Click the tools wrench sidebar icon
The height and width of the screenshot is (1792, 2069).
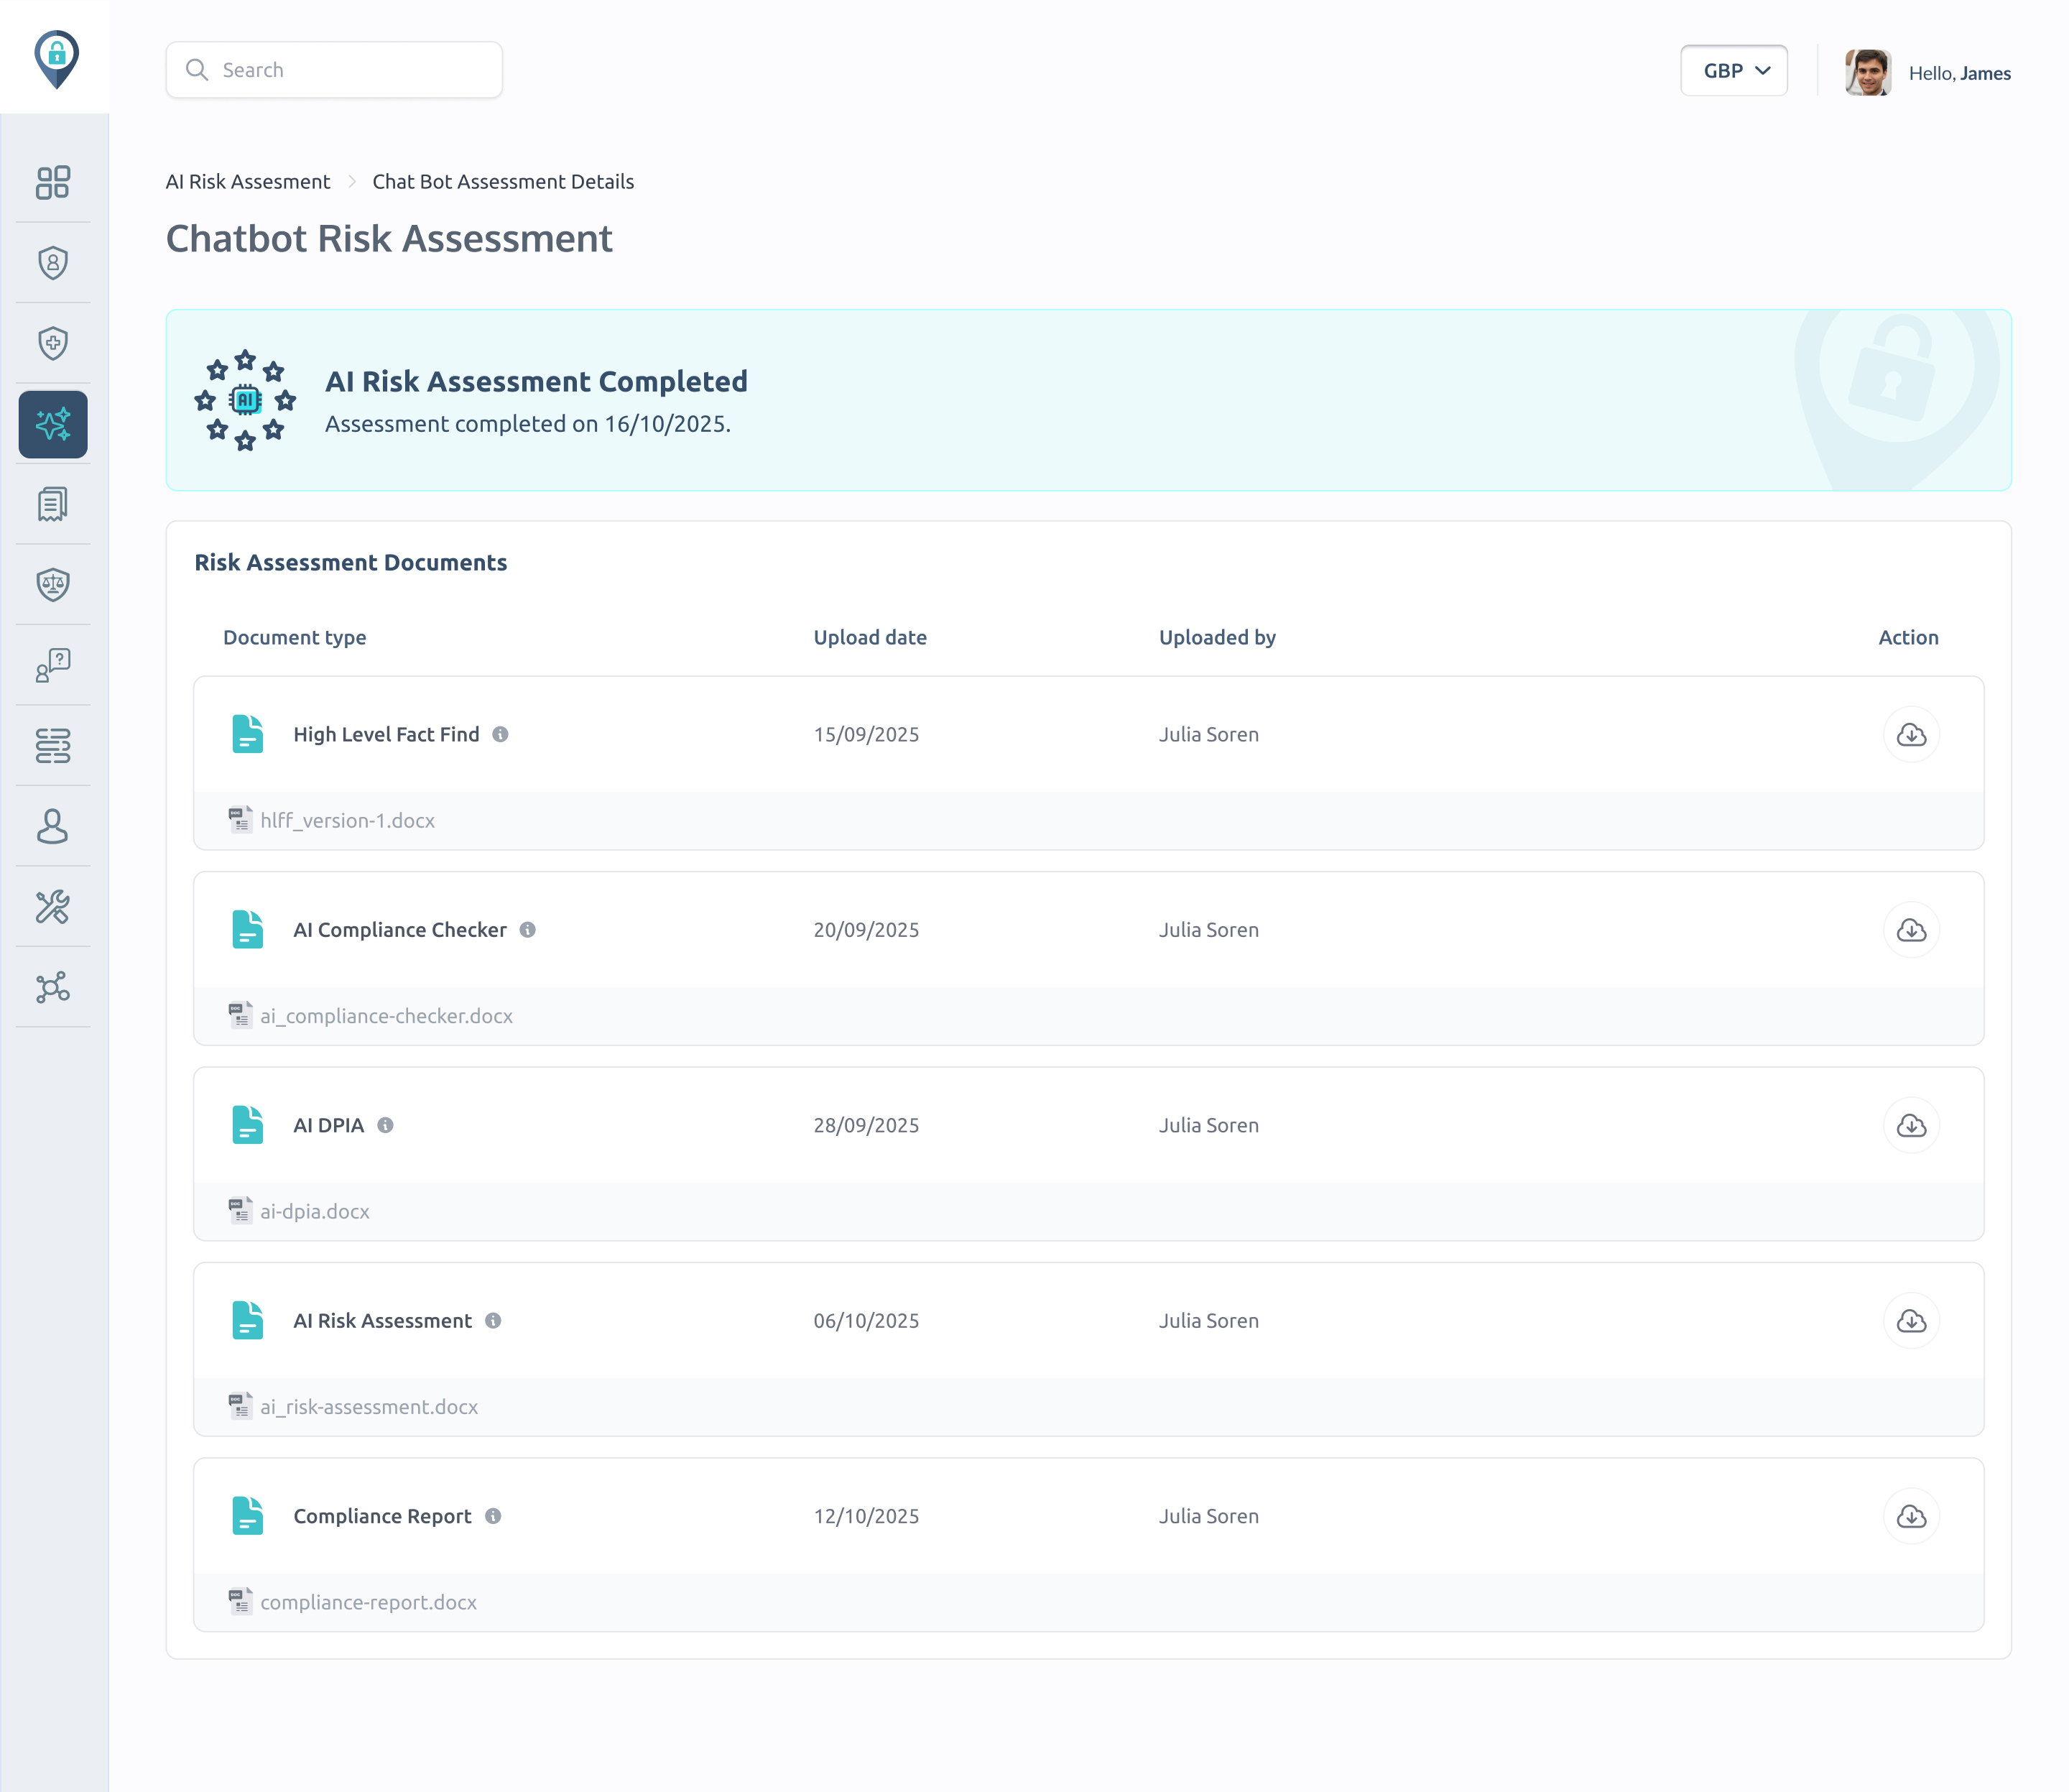[53, 907]
